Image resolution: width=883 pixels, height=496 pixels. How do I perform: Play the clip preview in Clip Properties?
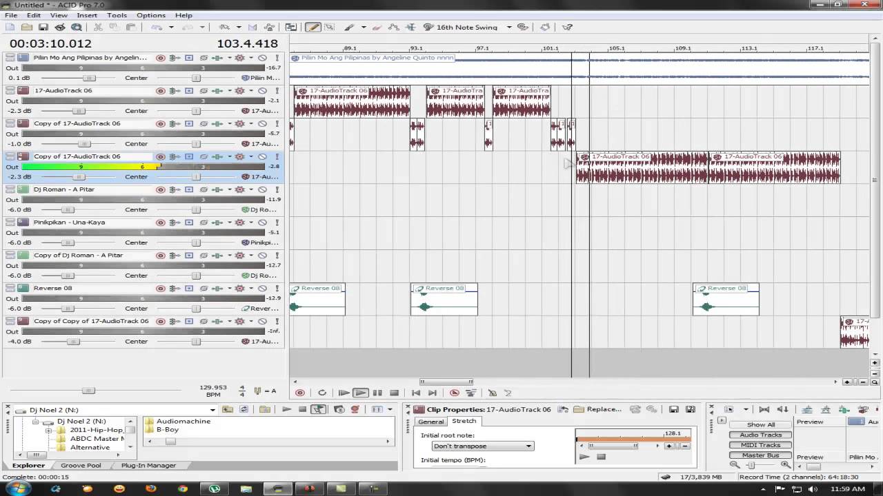click(584, 457)
